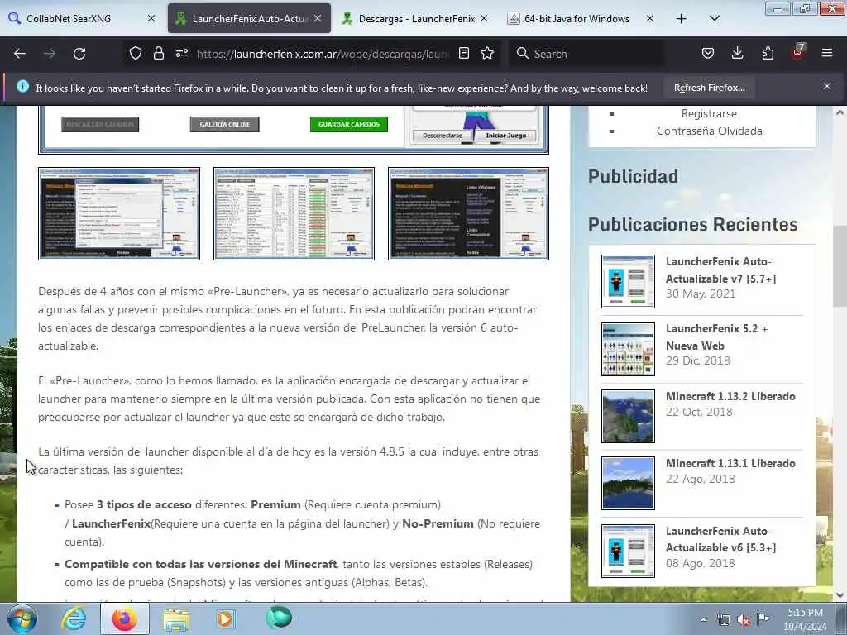This screenshot has height=635, width=847.
Task: Open post Minecraft 1.13.1 Liberado
Action: [730, 463]
